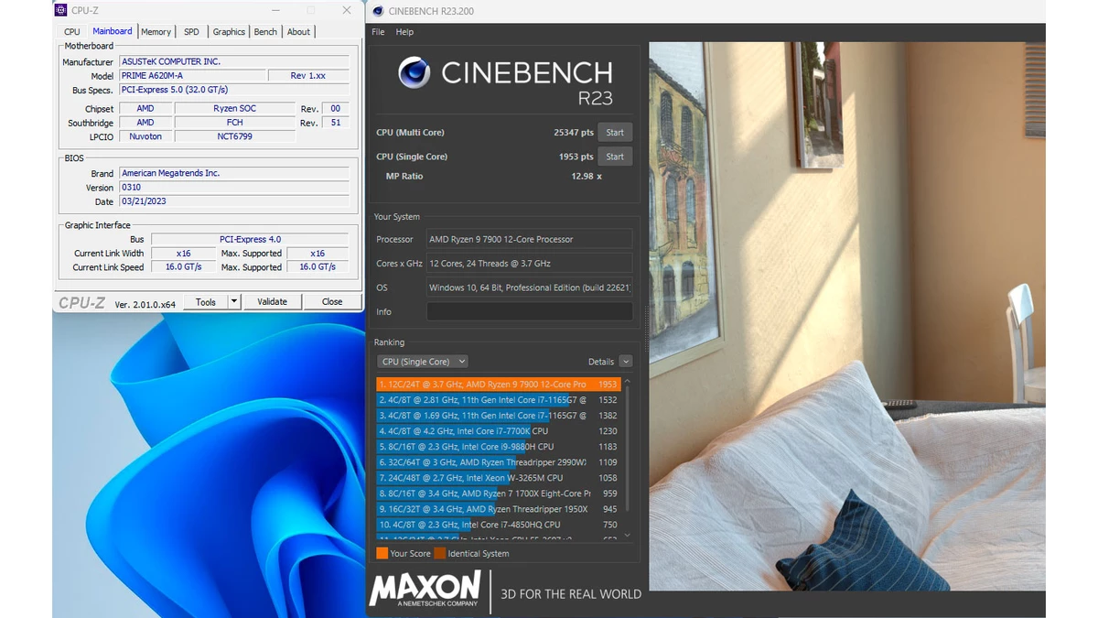The width and height of the screenshot is (1098, 618).
Task: Click the BIOS Brand American Megatrends field
Action: (234, 173)
